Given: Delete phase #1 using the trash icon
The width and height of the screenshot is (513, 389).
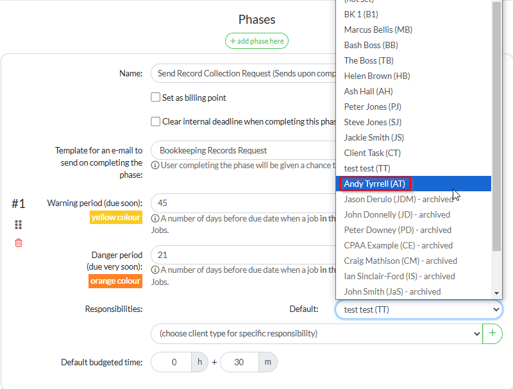Looking at the screenshot, I should click(19, 243).
